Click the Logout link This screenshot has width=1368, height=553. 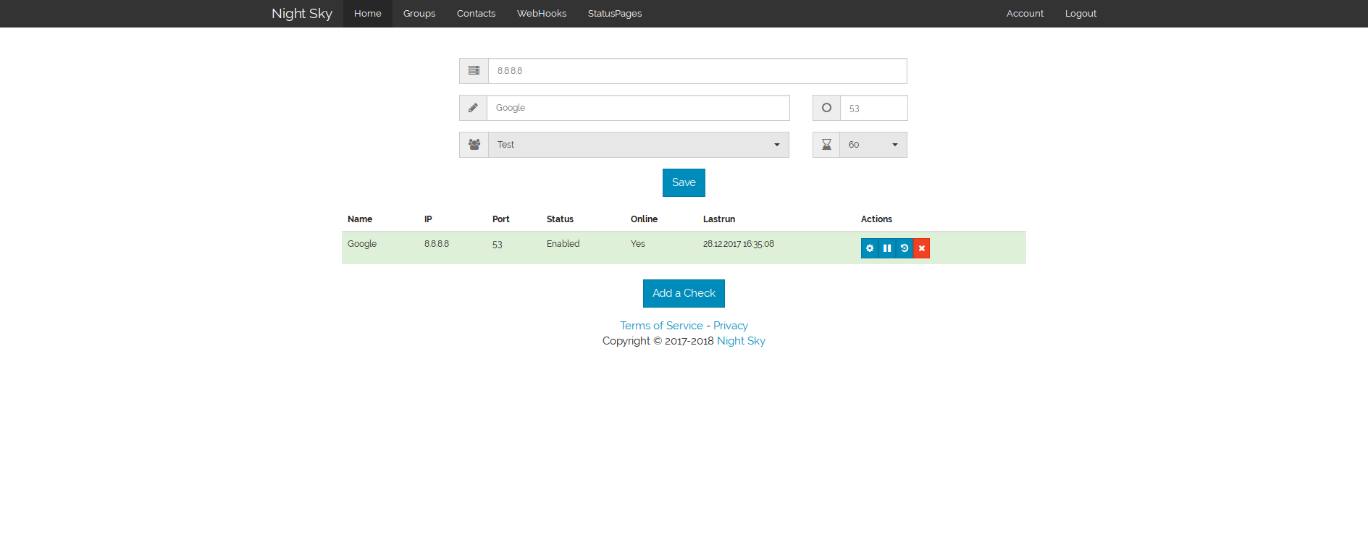(1080, 14)
